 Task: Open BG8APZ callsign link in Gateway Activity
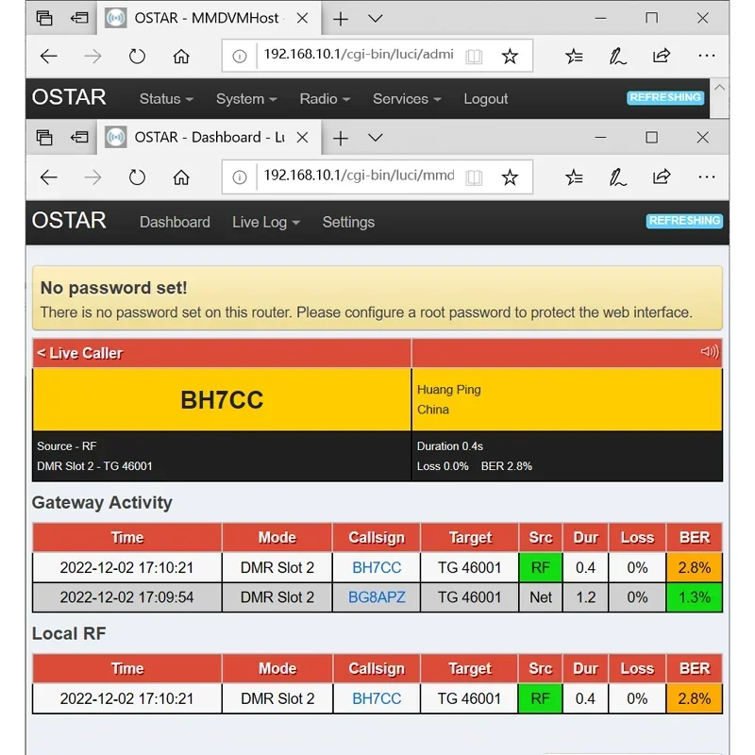(x=377, y=597)
